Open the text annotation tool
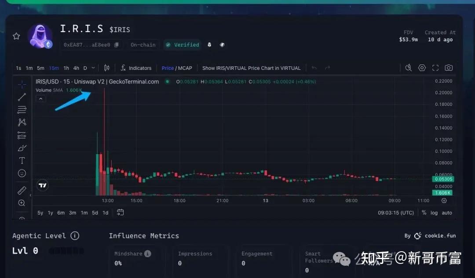The width and height of the screenshot is (475, 278). (x=22, y=160)
